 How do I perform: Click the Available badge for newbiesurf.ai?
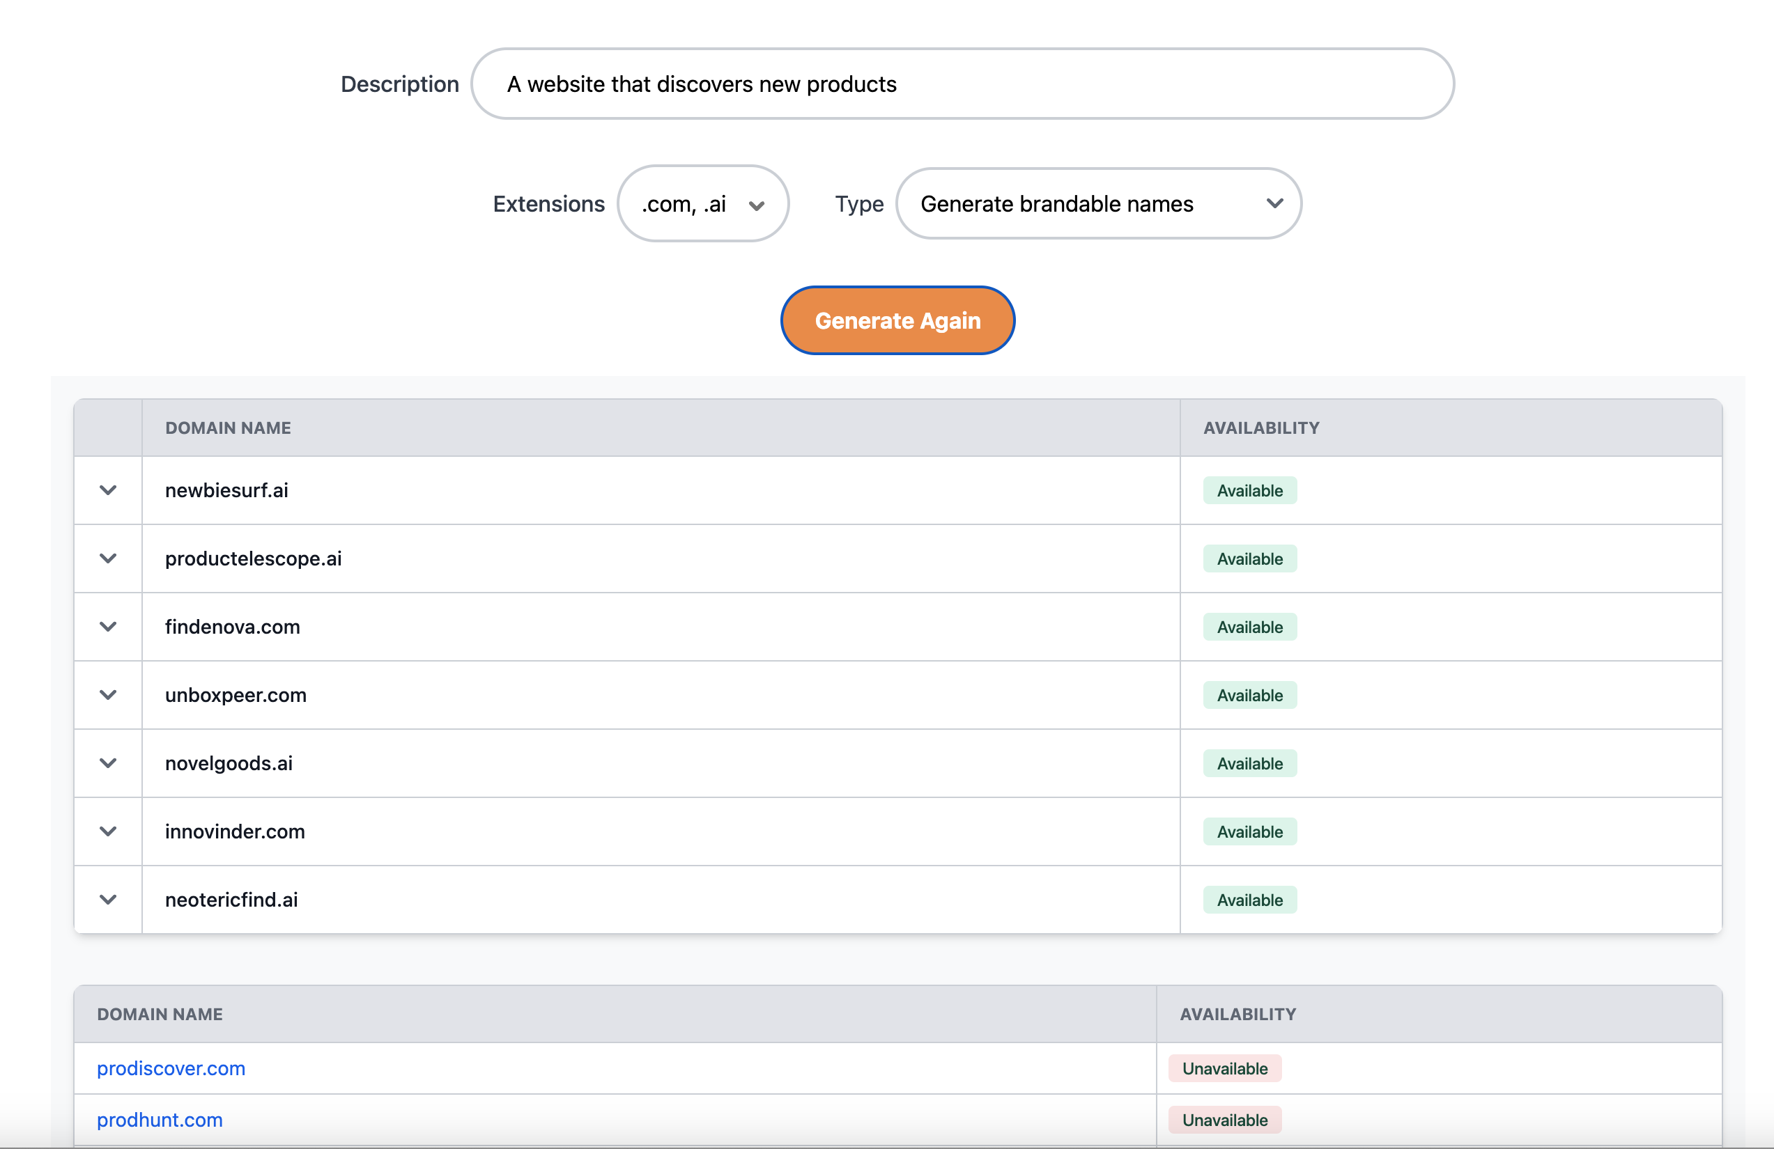1249,490
